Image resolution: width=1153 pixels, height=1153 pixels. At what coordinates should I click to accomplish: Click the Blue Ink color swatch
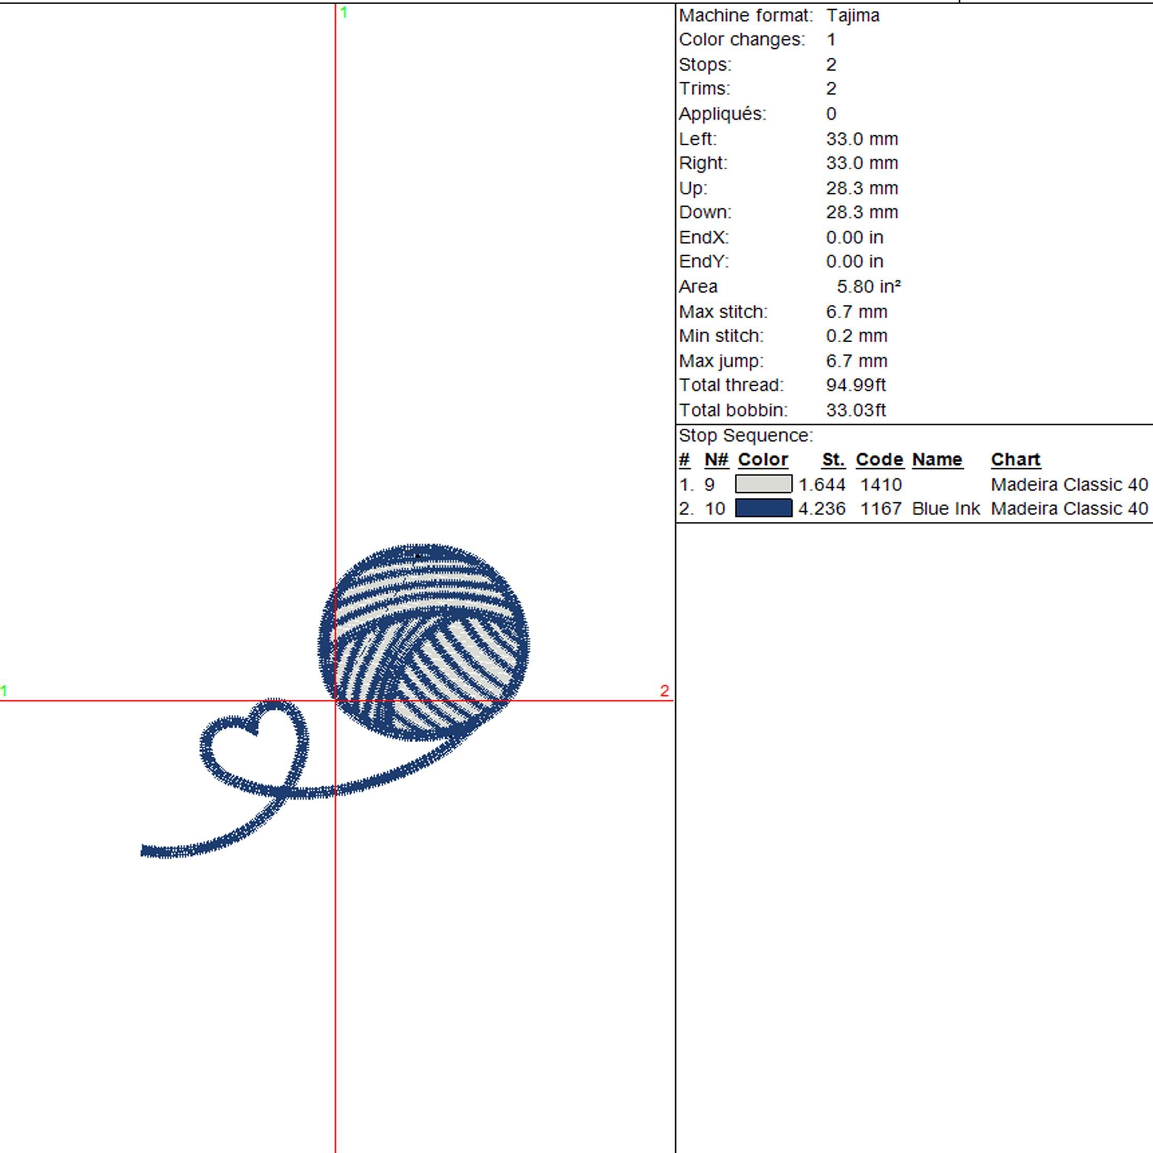[x=763, y=508]
